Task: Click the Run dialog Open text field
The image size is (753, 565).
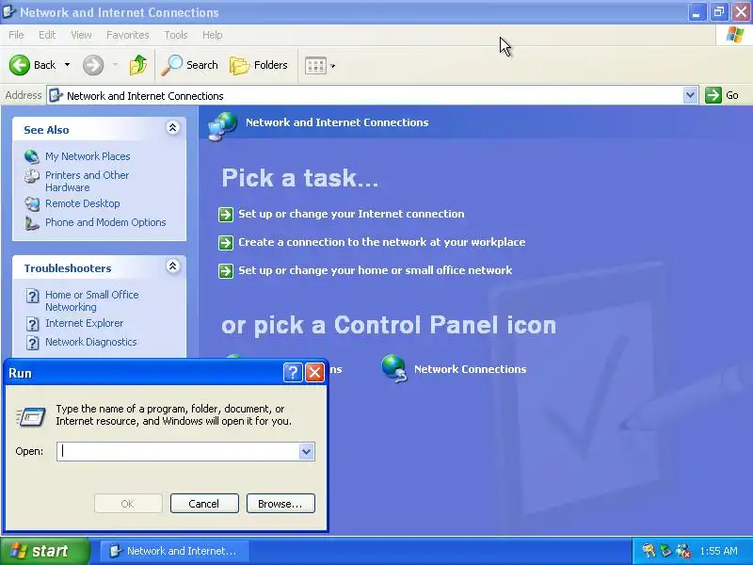Action: (x=178, y=451)
